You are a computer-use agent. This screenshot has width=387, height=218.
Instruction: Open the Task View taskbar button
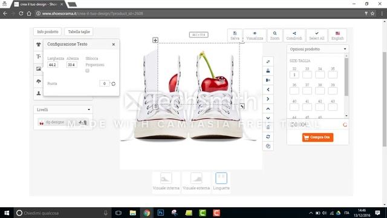pos(119,213)
